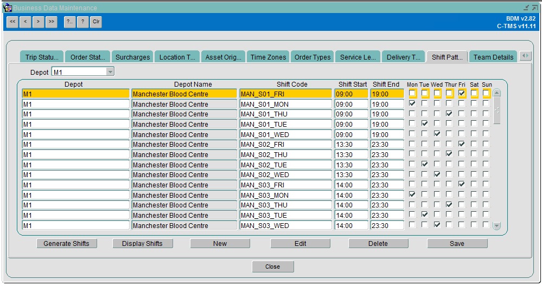The height and width of the screenshot is (286, 542).
Task: Click the next record > button
Action: click(x=39, y=22)
